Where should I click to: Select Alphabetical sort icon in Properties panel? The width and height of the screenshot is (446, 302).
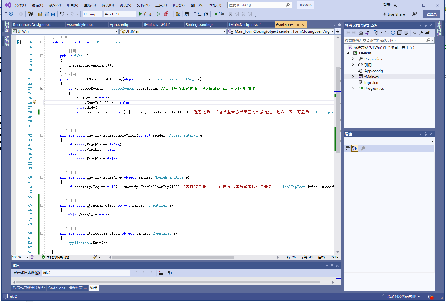[354, 148]
